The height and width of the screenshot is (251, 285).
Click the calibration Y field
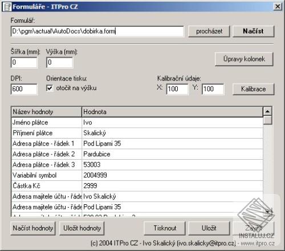tap(213, 89)
